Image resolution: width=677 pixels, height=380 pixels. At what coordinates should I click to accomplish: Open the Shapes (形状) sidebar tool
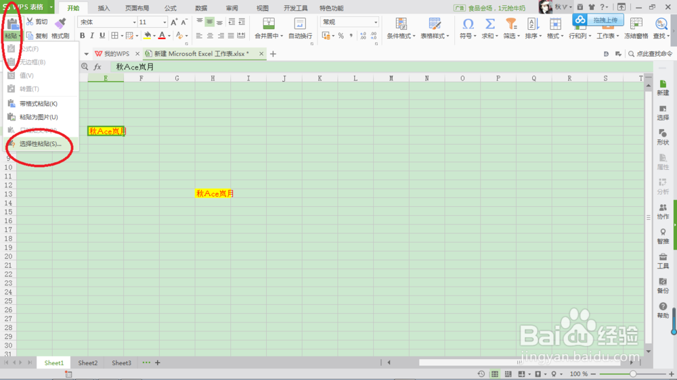click(663, 137)
